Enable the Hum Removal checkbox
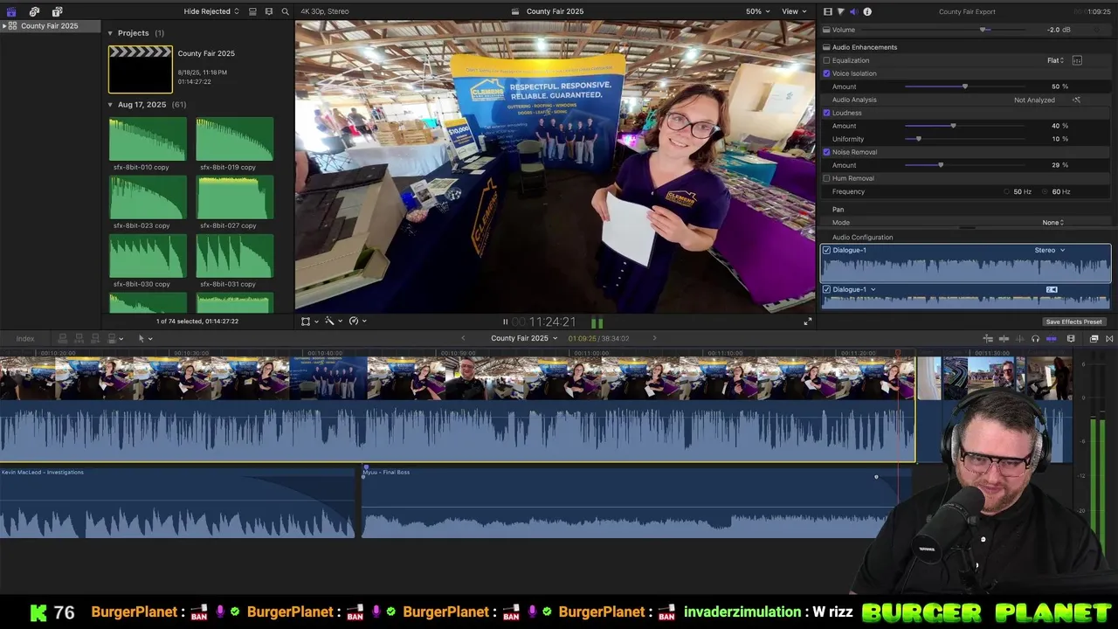 click(x=826, y=178)
